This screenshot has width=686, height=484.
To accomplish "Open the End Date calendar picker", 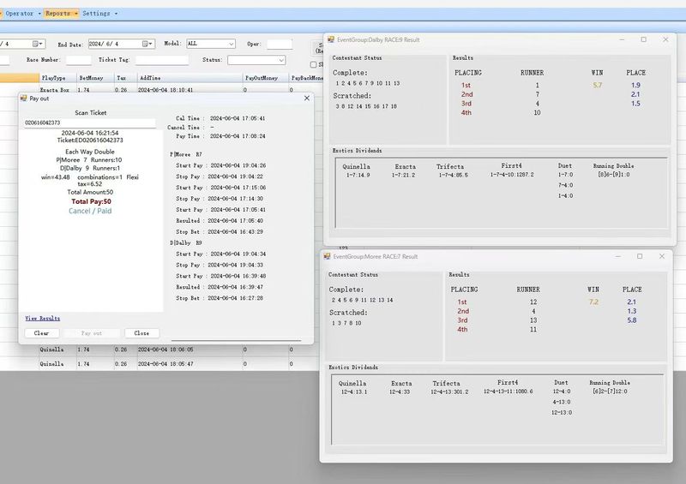I will [147, 44].
